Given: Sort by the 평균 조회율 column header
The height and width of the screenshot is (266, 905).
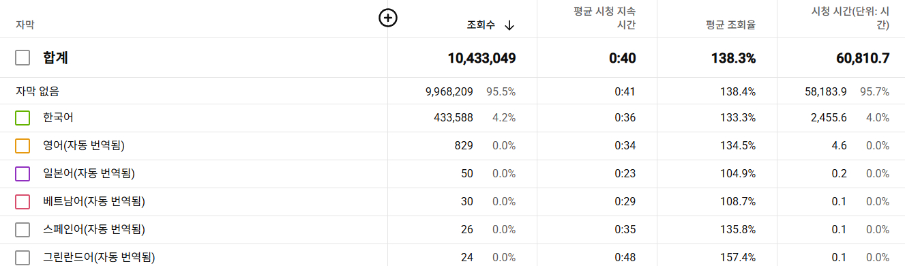Looking at the screenshot, I should click(730, 25).
